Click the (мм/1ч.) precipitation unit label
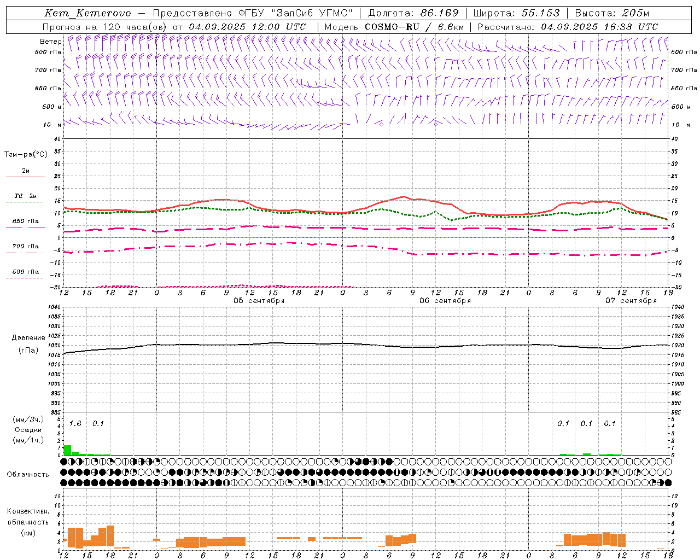This screenshot has height=560, width=700. click(28, 440)
